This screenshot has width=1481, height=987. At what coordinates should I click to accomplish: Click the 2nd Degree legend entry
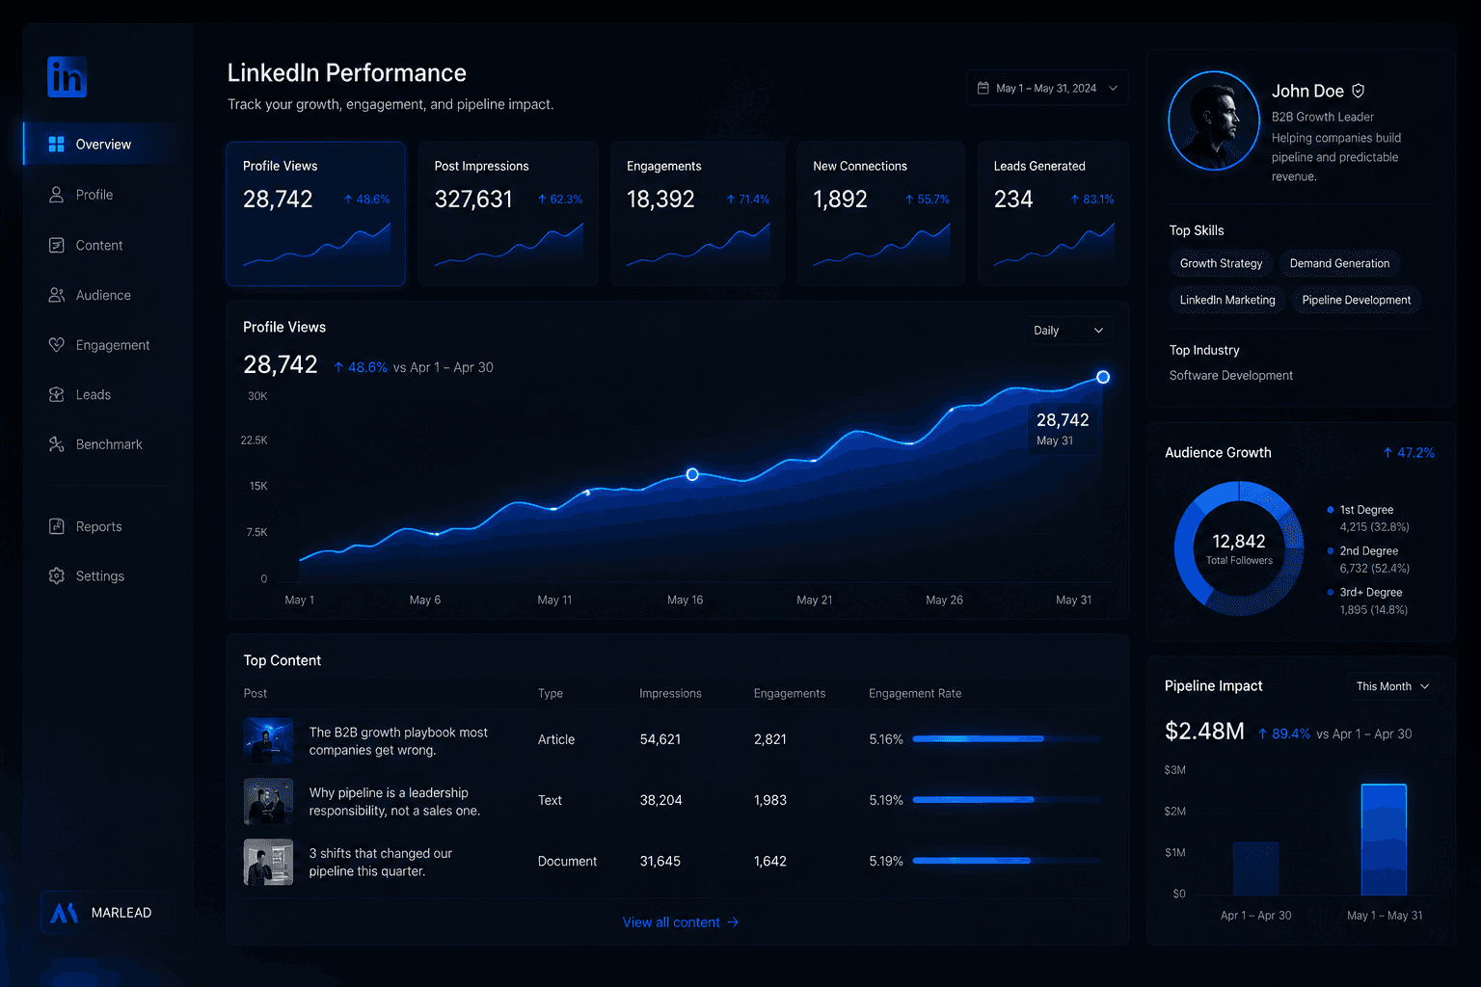pyautogui.click(x=1368, y=559)
